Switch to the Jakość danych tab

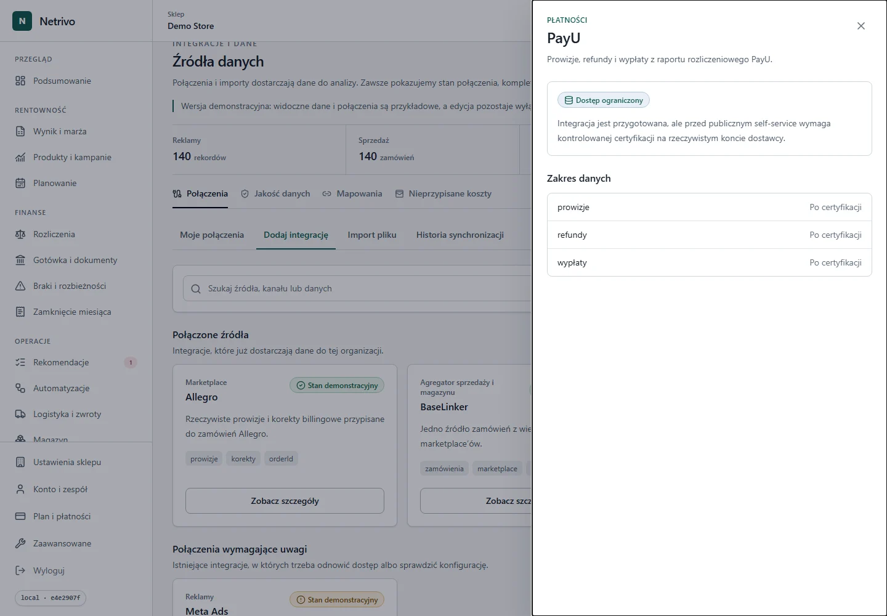pos(275,193)
